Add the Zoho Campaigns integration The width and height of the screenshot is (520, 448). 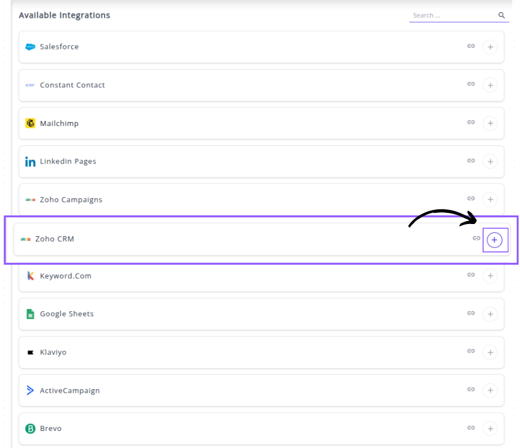(490, 199)
